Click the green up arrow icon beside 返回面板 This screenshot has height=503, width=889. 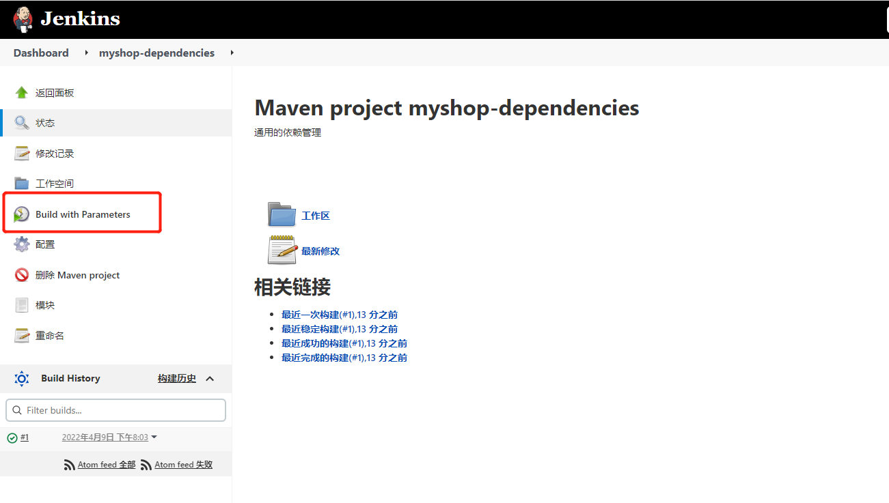(x=22, y=93)
